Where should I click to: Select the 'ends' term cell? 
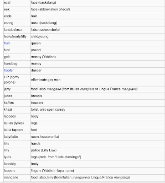pyautogui.click(x=17, y=16)
